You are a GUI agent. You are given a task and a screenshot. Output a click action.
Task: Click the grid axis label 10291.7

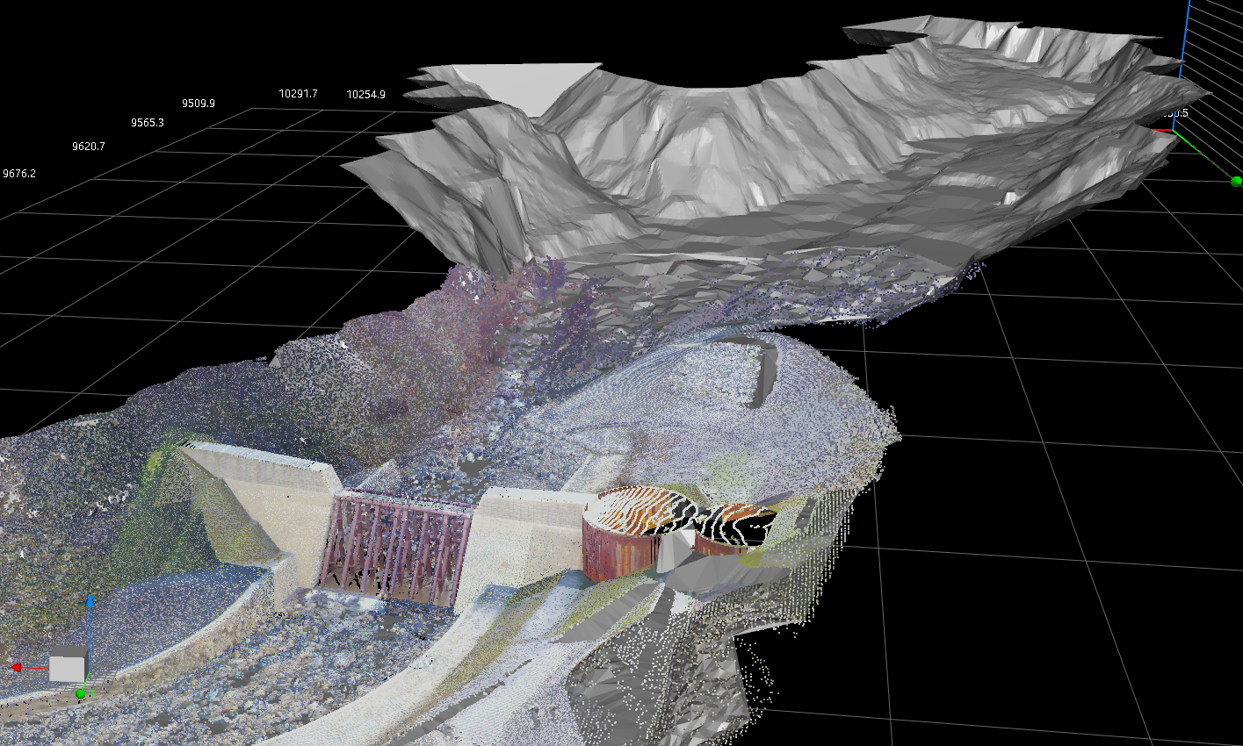(x=299, y=93)
